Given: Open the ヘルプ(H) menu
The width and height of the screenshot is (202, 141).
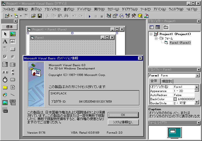Looking at the screenshot, I should tap(192, 9).
